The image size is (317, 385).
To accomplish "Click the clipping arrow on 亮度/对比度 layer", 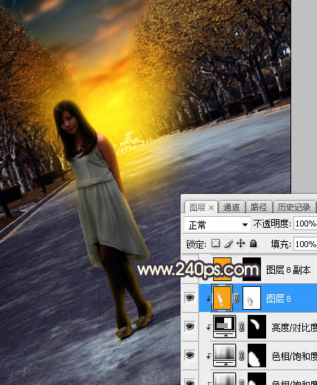I will point(209,327).
